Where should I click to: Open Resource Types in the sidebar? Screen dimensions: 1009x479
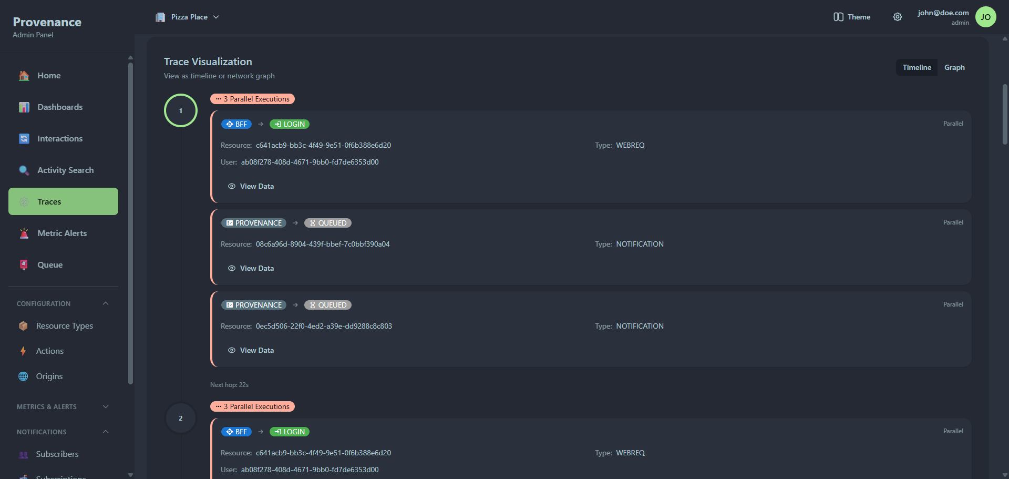(x=64, y=326)
